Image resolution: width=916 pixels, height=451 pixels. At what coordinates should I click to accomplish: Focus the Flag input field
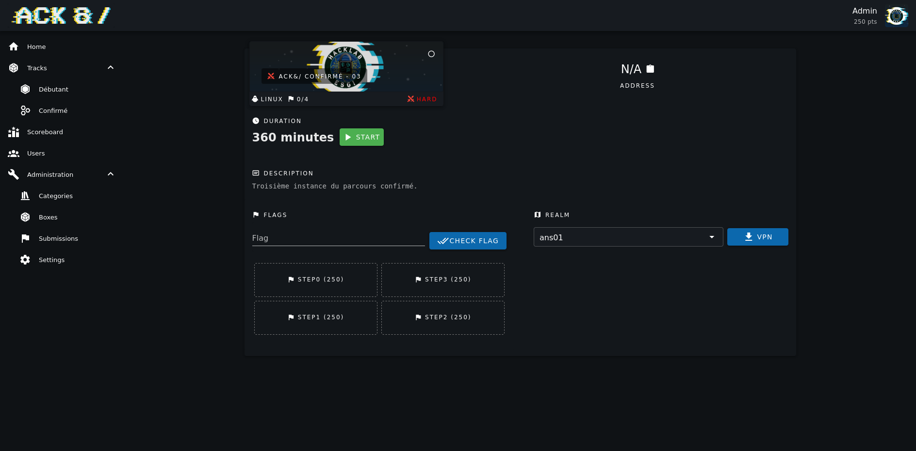338,238
